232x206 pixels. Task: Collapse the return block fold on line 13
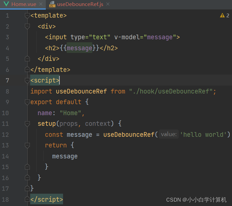point(27,145)
